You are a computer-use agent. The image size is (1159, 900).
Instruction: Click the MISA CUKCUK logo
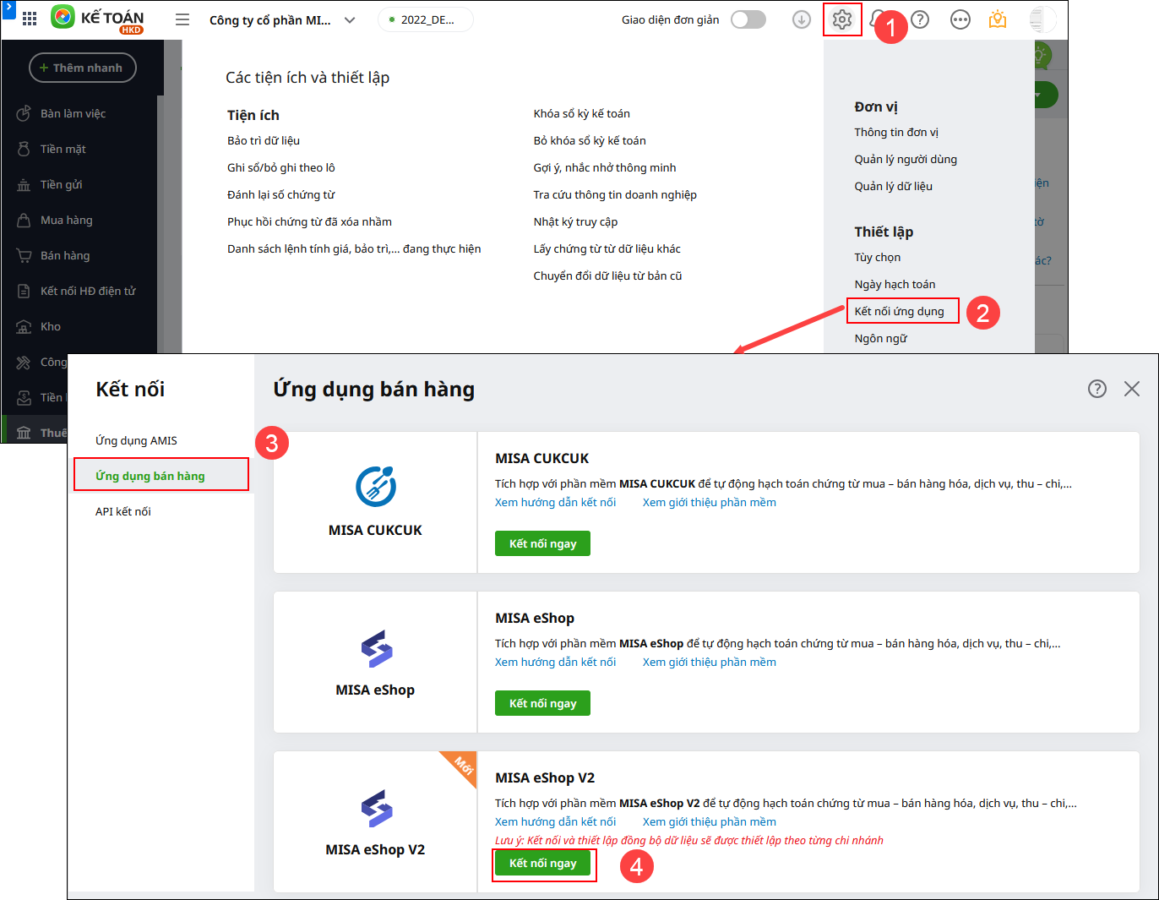pos(375,486)
